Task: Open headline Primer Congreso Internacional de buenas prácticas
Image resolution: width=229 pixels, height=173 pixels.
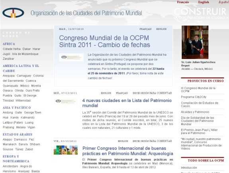Action: click(x=128, y=151)
